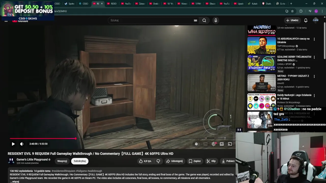Open the YouTube notifications bell
326x183 pixels.
pyautogui.click(x=306, y=20)
